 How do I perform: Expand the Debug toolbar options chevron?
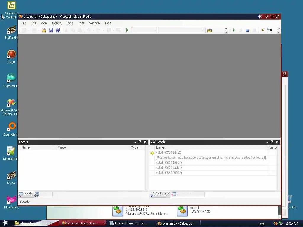278,30
